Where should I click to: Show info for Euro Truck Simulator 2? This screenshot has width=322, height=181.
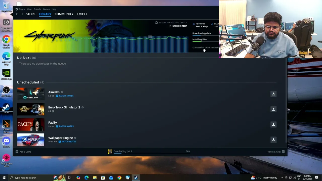[x=83, y=107]
